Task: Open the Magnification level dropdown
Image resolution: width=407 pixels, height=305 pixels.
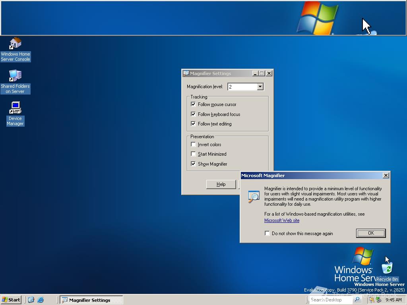Action: (260, 87)
